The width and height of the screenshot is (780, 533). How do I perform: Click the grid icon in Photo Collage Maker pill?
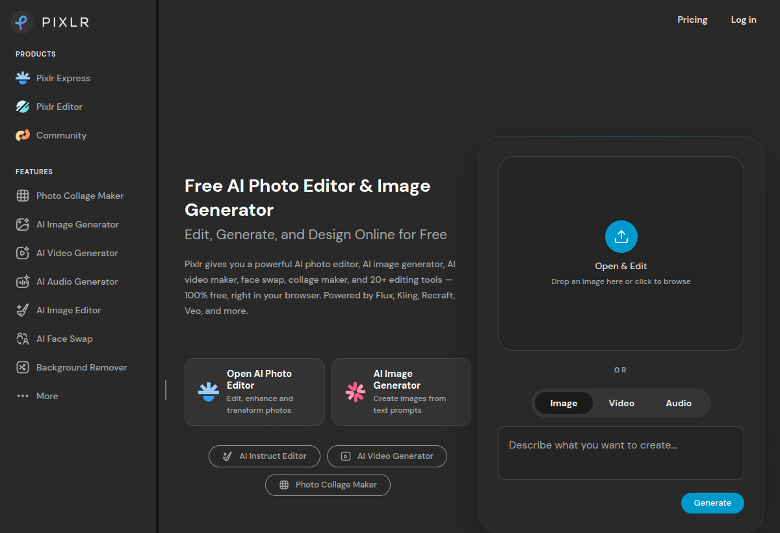click(x=284, y=485)
